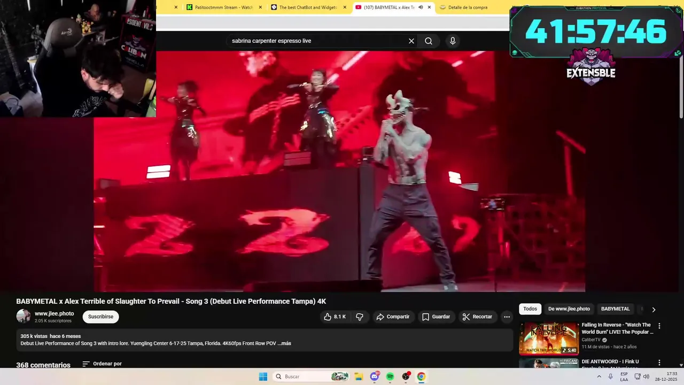Open Discord from the taskbar
This screenshot has width=684, height=385.
coord(375,377)
